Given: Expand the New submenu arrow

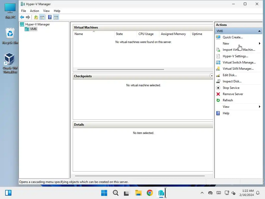Looking at the screenshot, I should click(260, 44).
